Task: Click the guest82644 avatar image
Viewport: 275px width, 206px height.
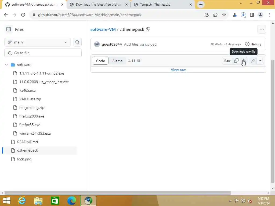Action: [x=97, y=44]
